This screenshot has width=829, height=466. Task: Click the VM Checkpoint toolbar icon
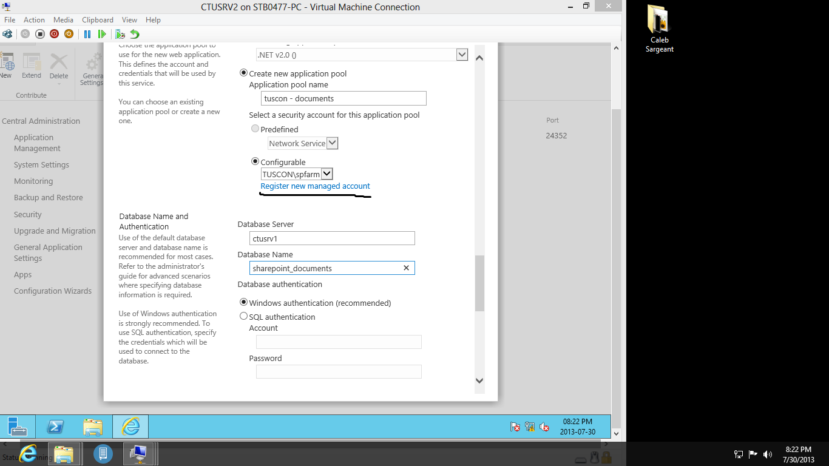pyautogui.click(x=120, y=34)
